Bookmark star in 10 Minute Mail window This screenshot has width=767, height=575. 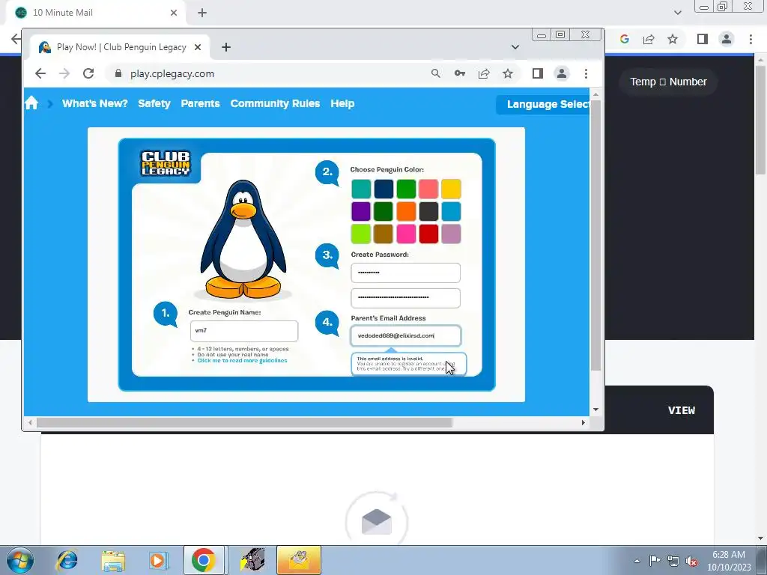[673, 39]
